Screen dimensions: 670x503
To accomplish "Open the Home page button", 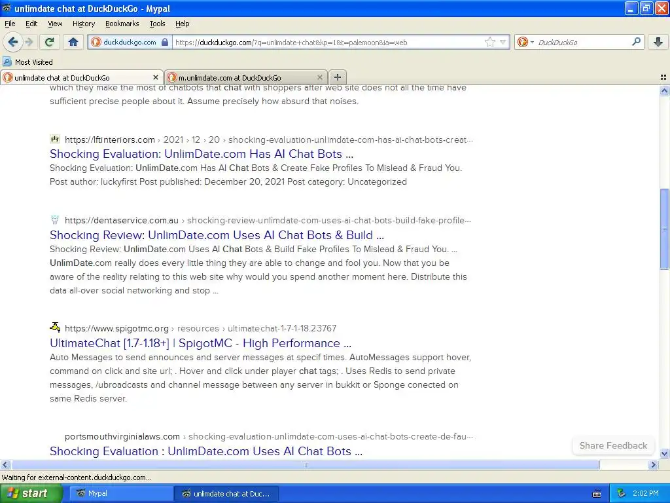I will (x=73, y=42).
